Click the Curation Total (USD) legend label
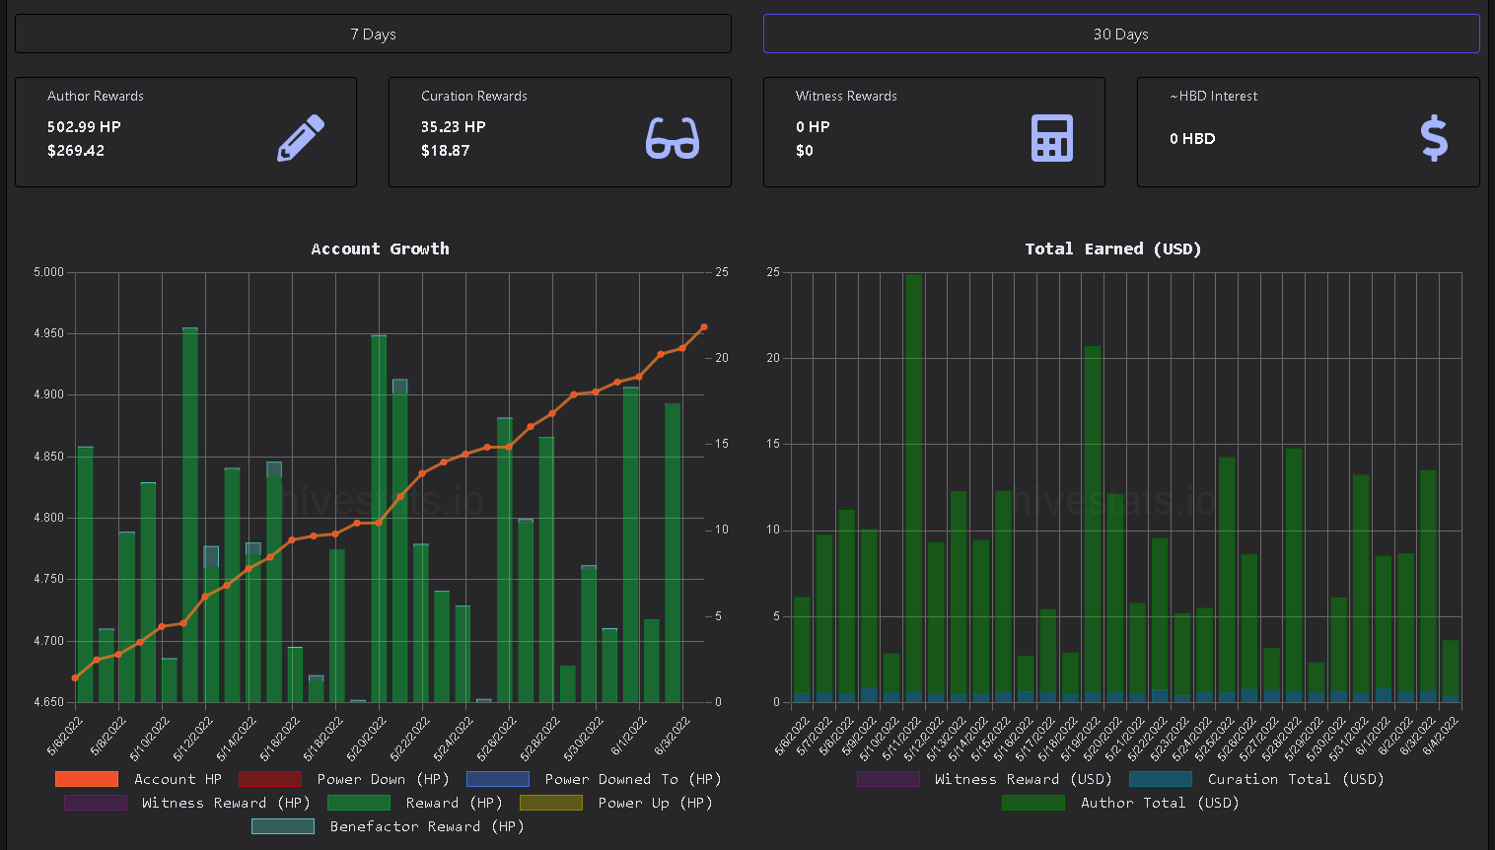The width and height of the screenshot is (1495, 850). (1296, 779)
